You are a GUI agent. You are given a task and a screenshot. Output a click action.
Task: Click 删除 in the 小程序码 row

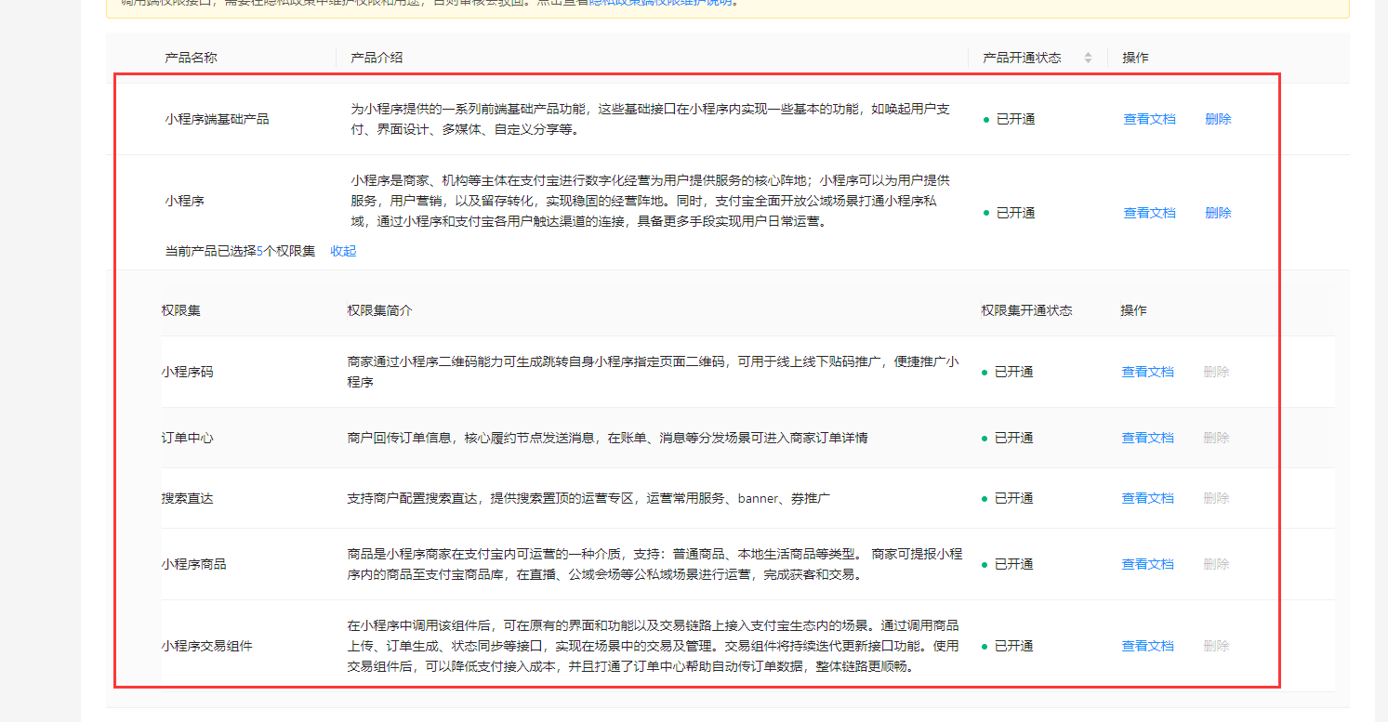click(1216, 372)
